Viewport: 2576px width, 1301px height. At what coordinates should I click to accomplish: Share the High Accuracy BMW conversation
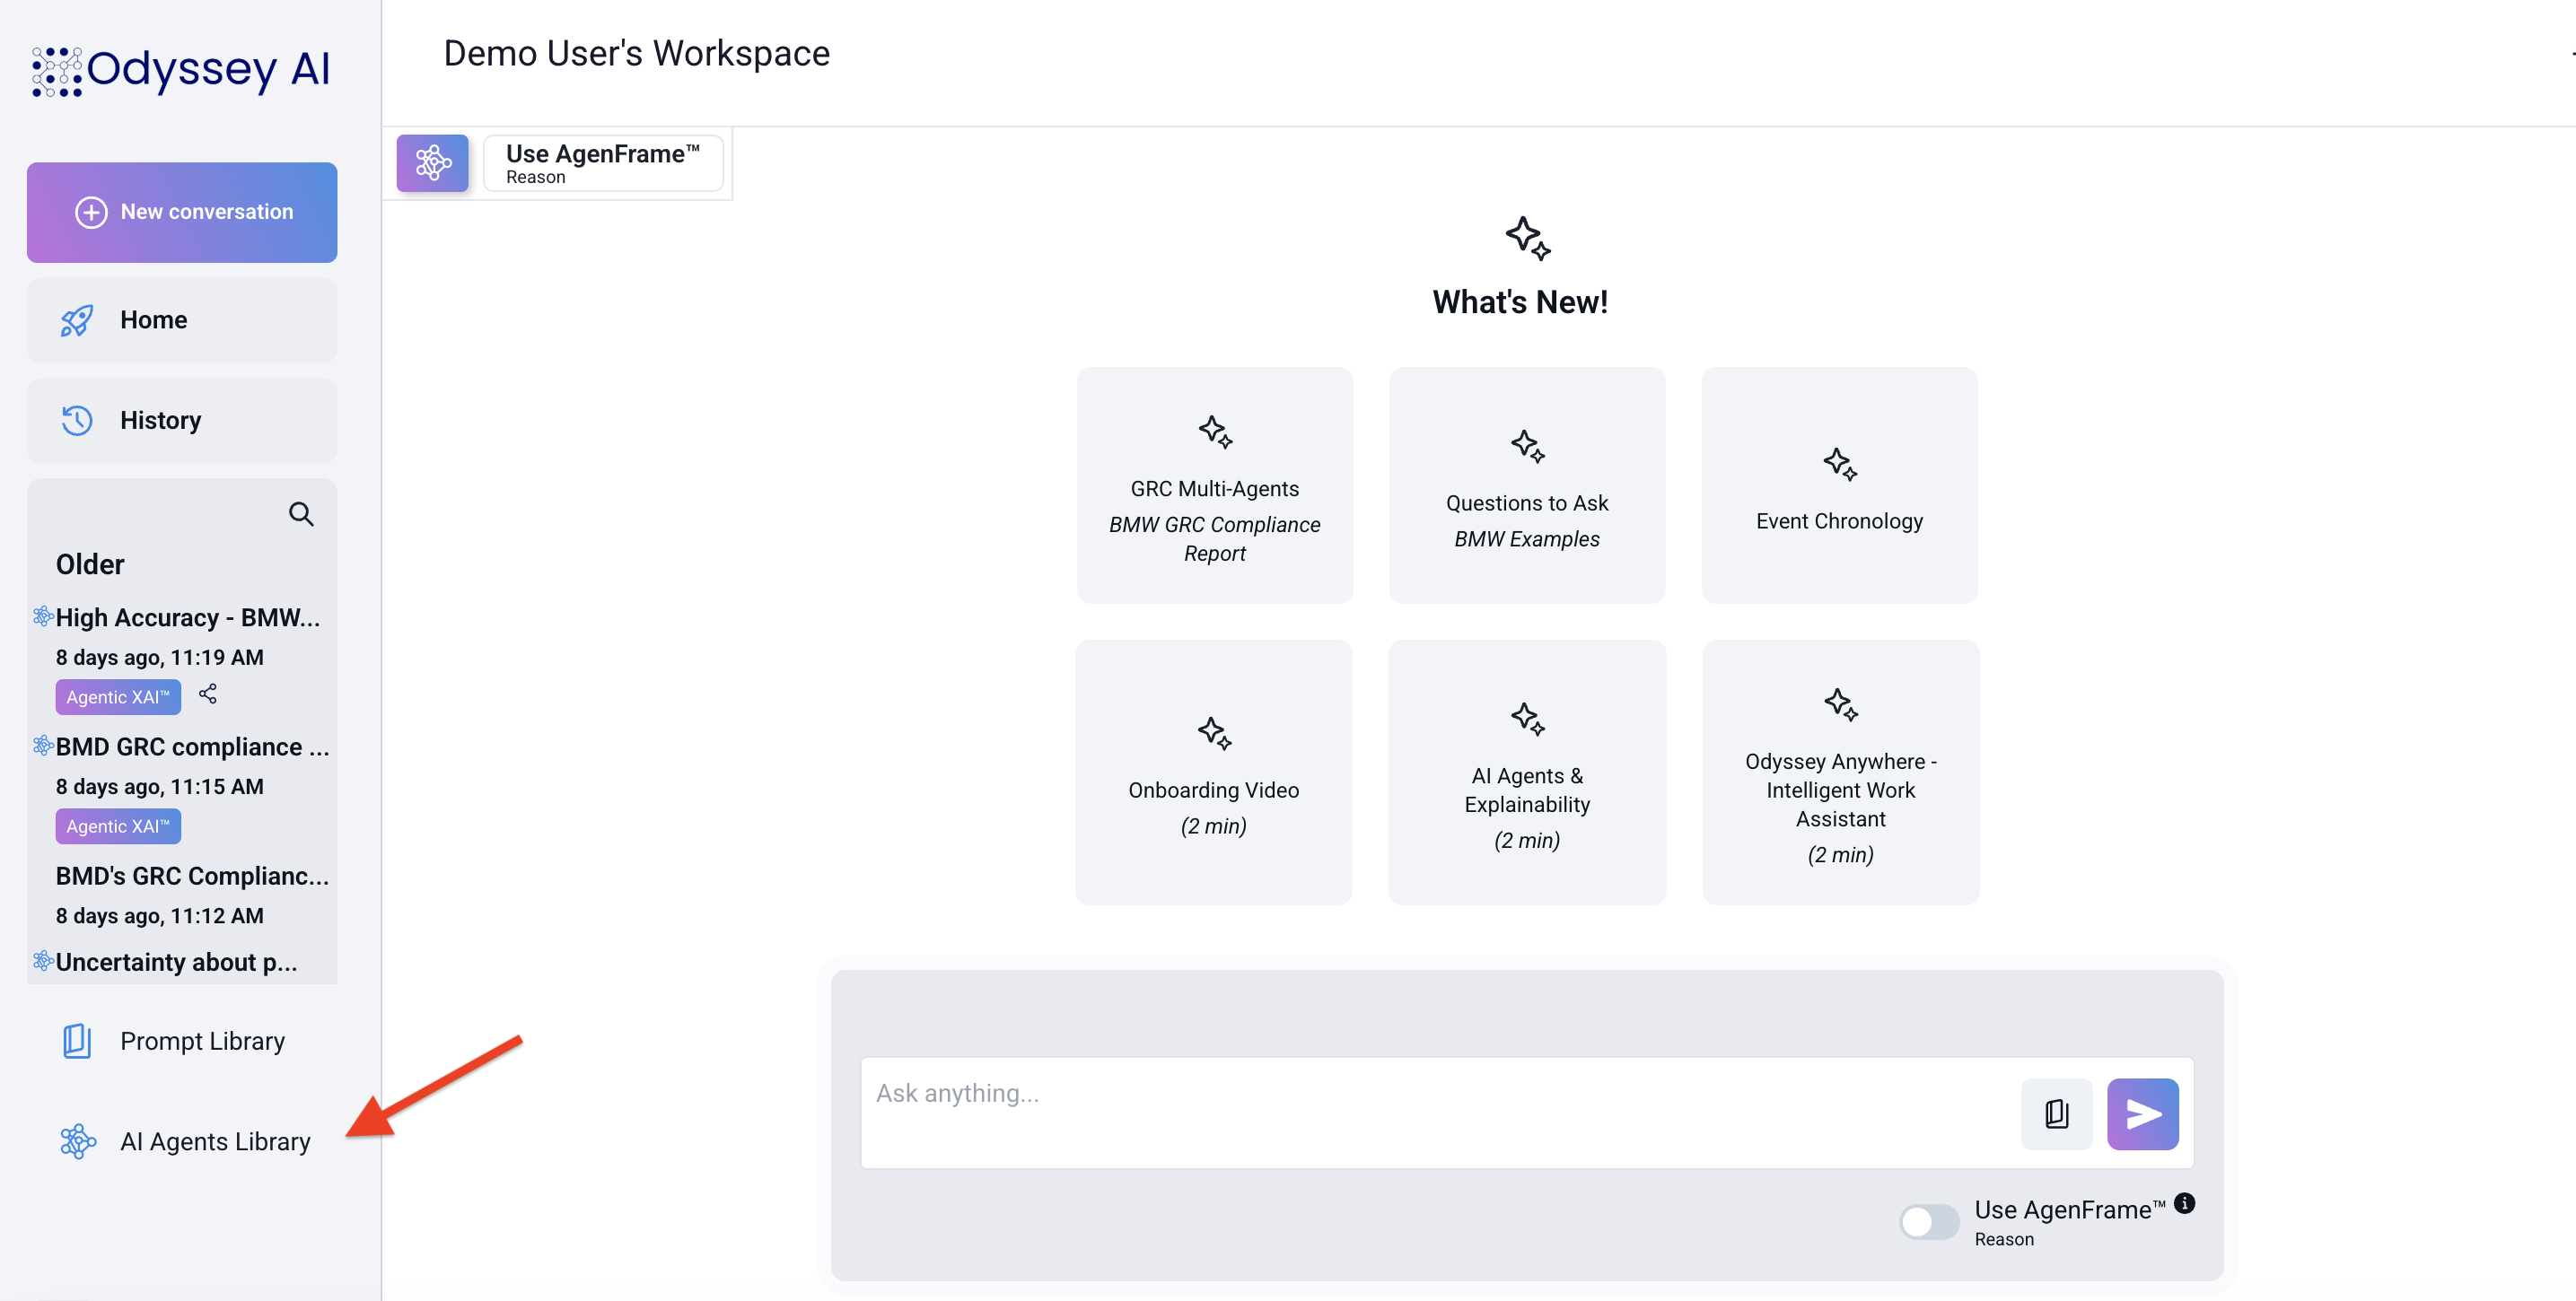(x=208, y=694)
